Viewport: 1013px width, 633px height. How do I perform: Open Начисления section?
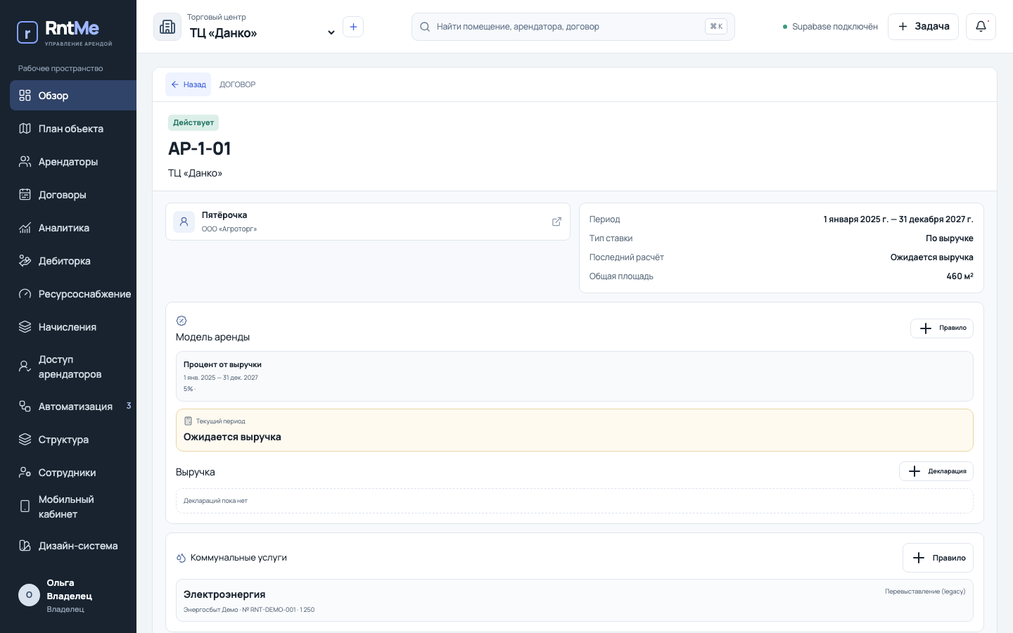point(73,327)
